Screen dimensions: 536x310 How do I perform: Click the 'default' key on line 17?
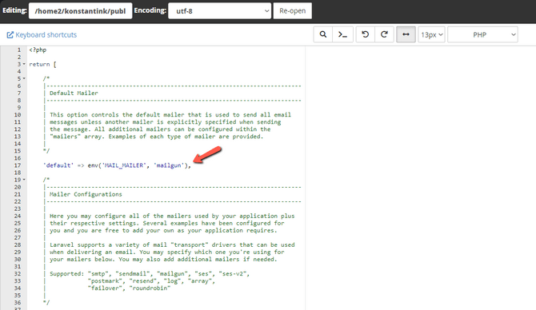point(58,165)
